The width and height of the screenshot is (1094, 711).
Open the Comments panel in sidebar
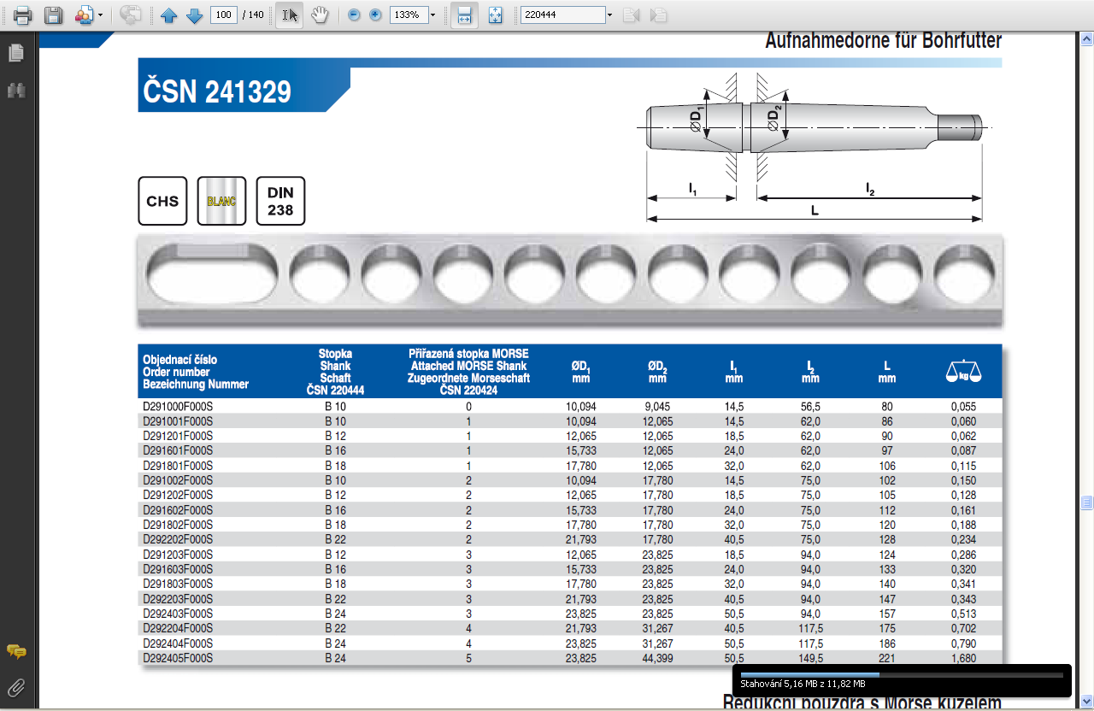pos(15,652)
